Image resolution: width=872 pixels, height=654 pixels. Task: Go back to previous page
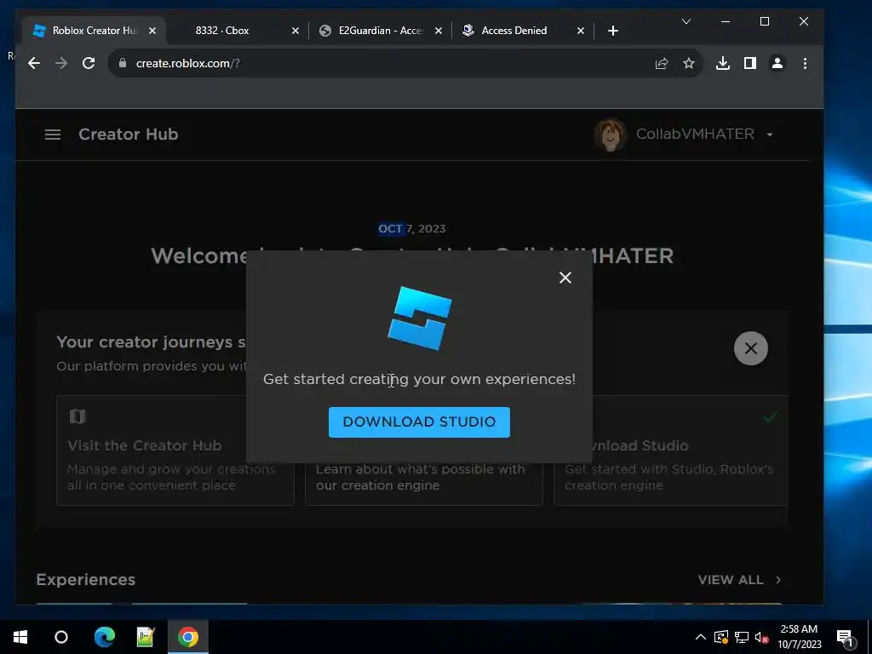pyautogui.click(x=34, y=63)
